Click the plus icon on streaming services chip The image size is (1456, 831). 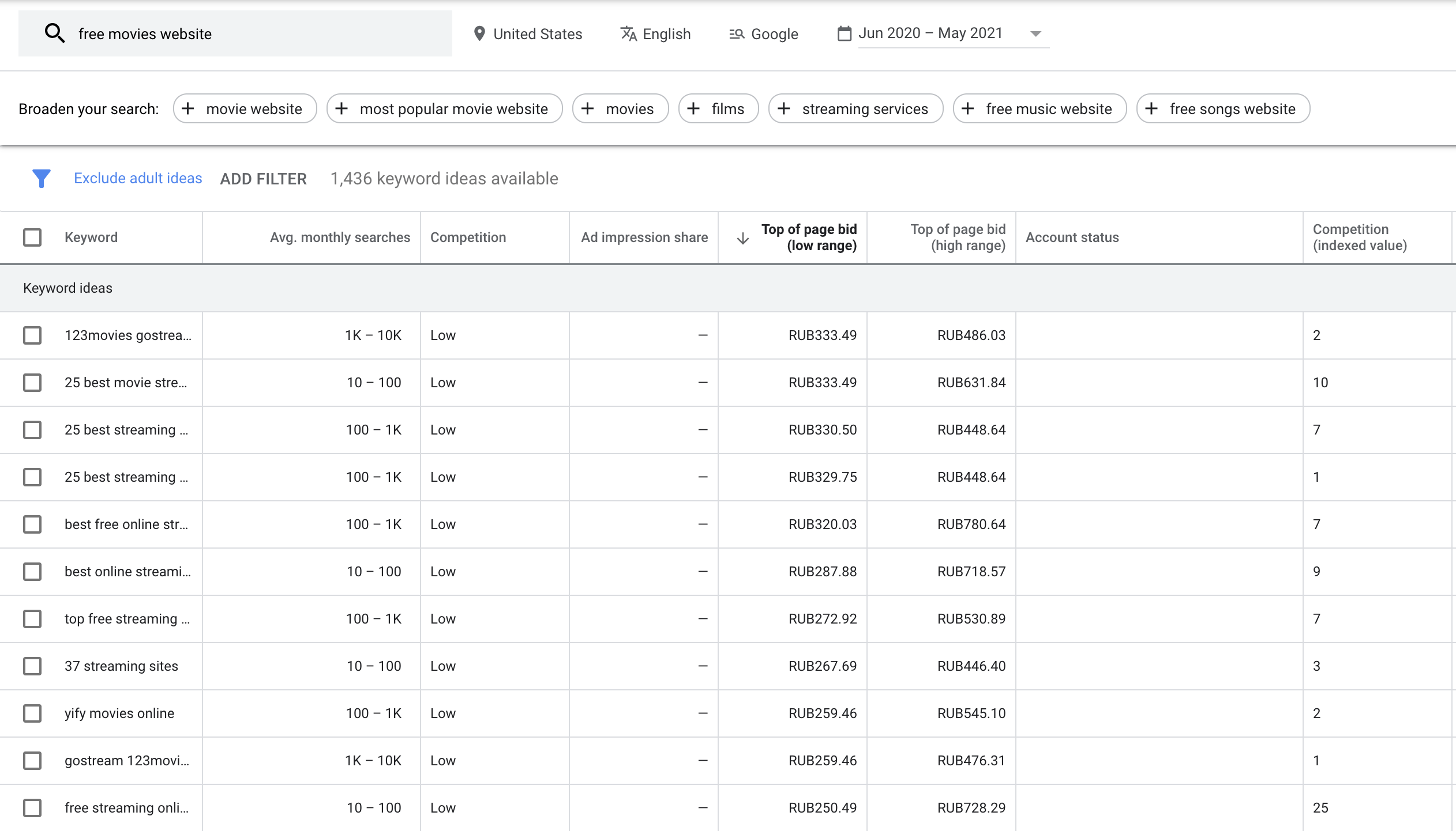click(x=785, y=108)
